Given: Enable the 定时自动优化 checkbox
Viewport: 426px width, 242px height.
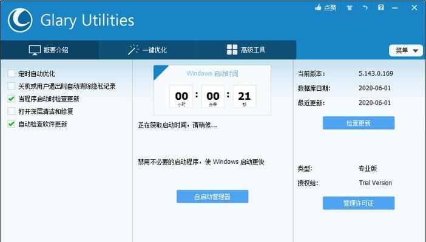Looking at the screenshot, I should point(12,73).
